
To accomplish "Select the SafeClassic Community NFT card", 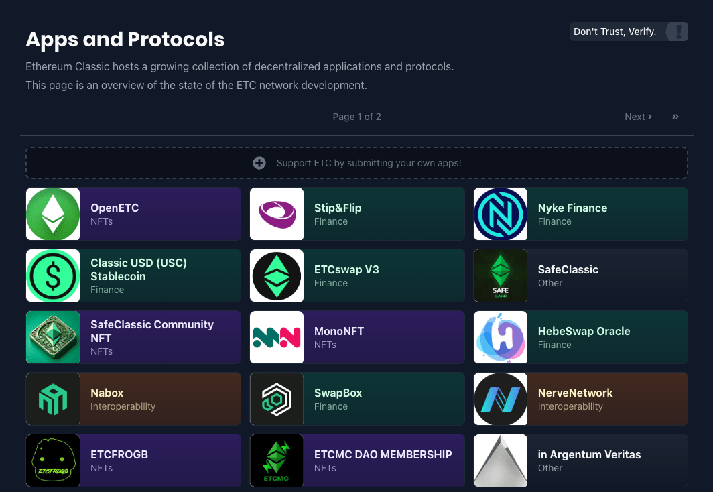I will click(133, 337).
